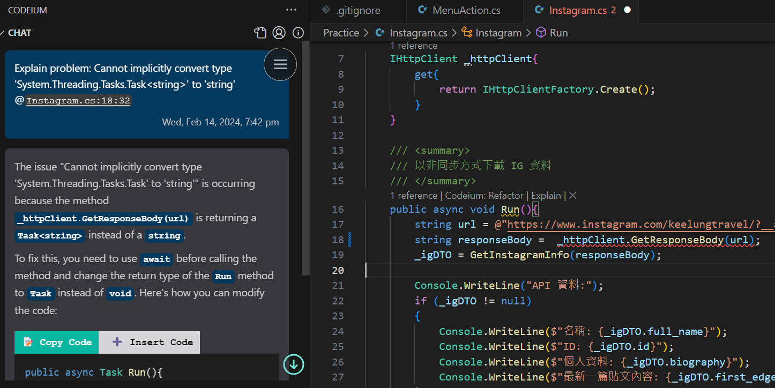Open the Codeium panel more actions ellipsis
This screenshot has width=775, height=388.
click(x=291, y=10)
